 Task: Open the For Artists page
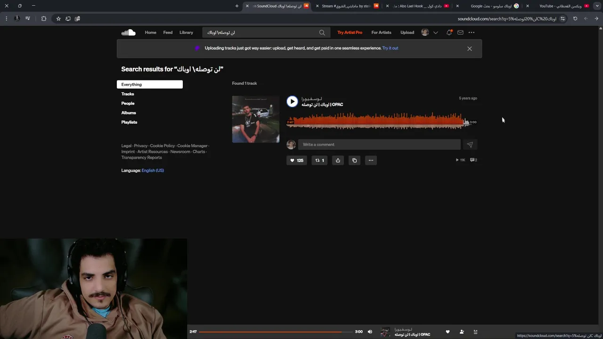[381, 32]
